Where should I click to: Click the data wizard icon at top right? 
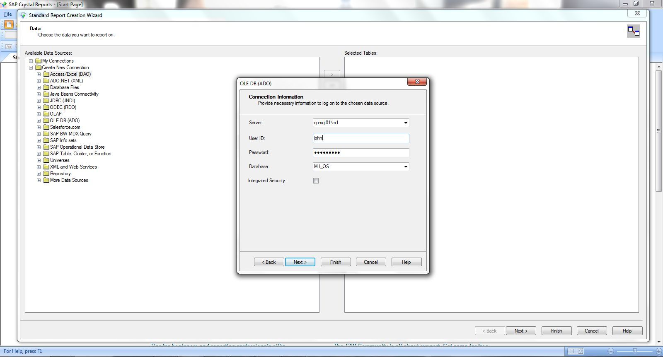(x=633, y=31)
